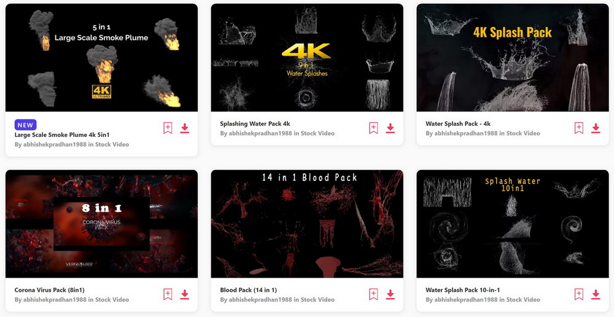Download Blood Pack (14 in 1)

[390, 295]
